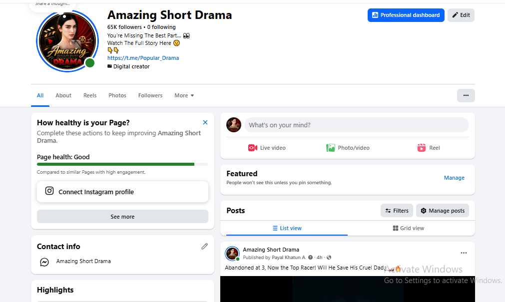
Task: Click the Highlights section heading
Action: (x=55, y=290)
